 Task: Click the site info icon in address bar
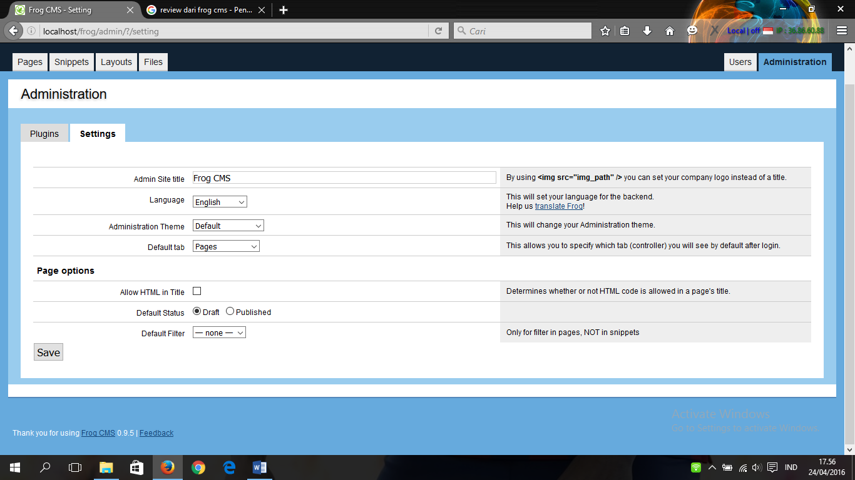31,31
